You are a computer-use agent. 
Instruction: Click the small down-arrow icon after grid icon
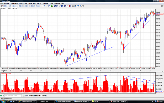point(47,6)
